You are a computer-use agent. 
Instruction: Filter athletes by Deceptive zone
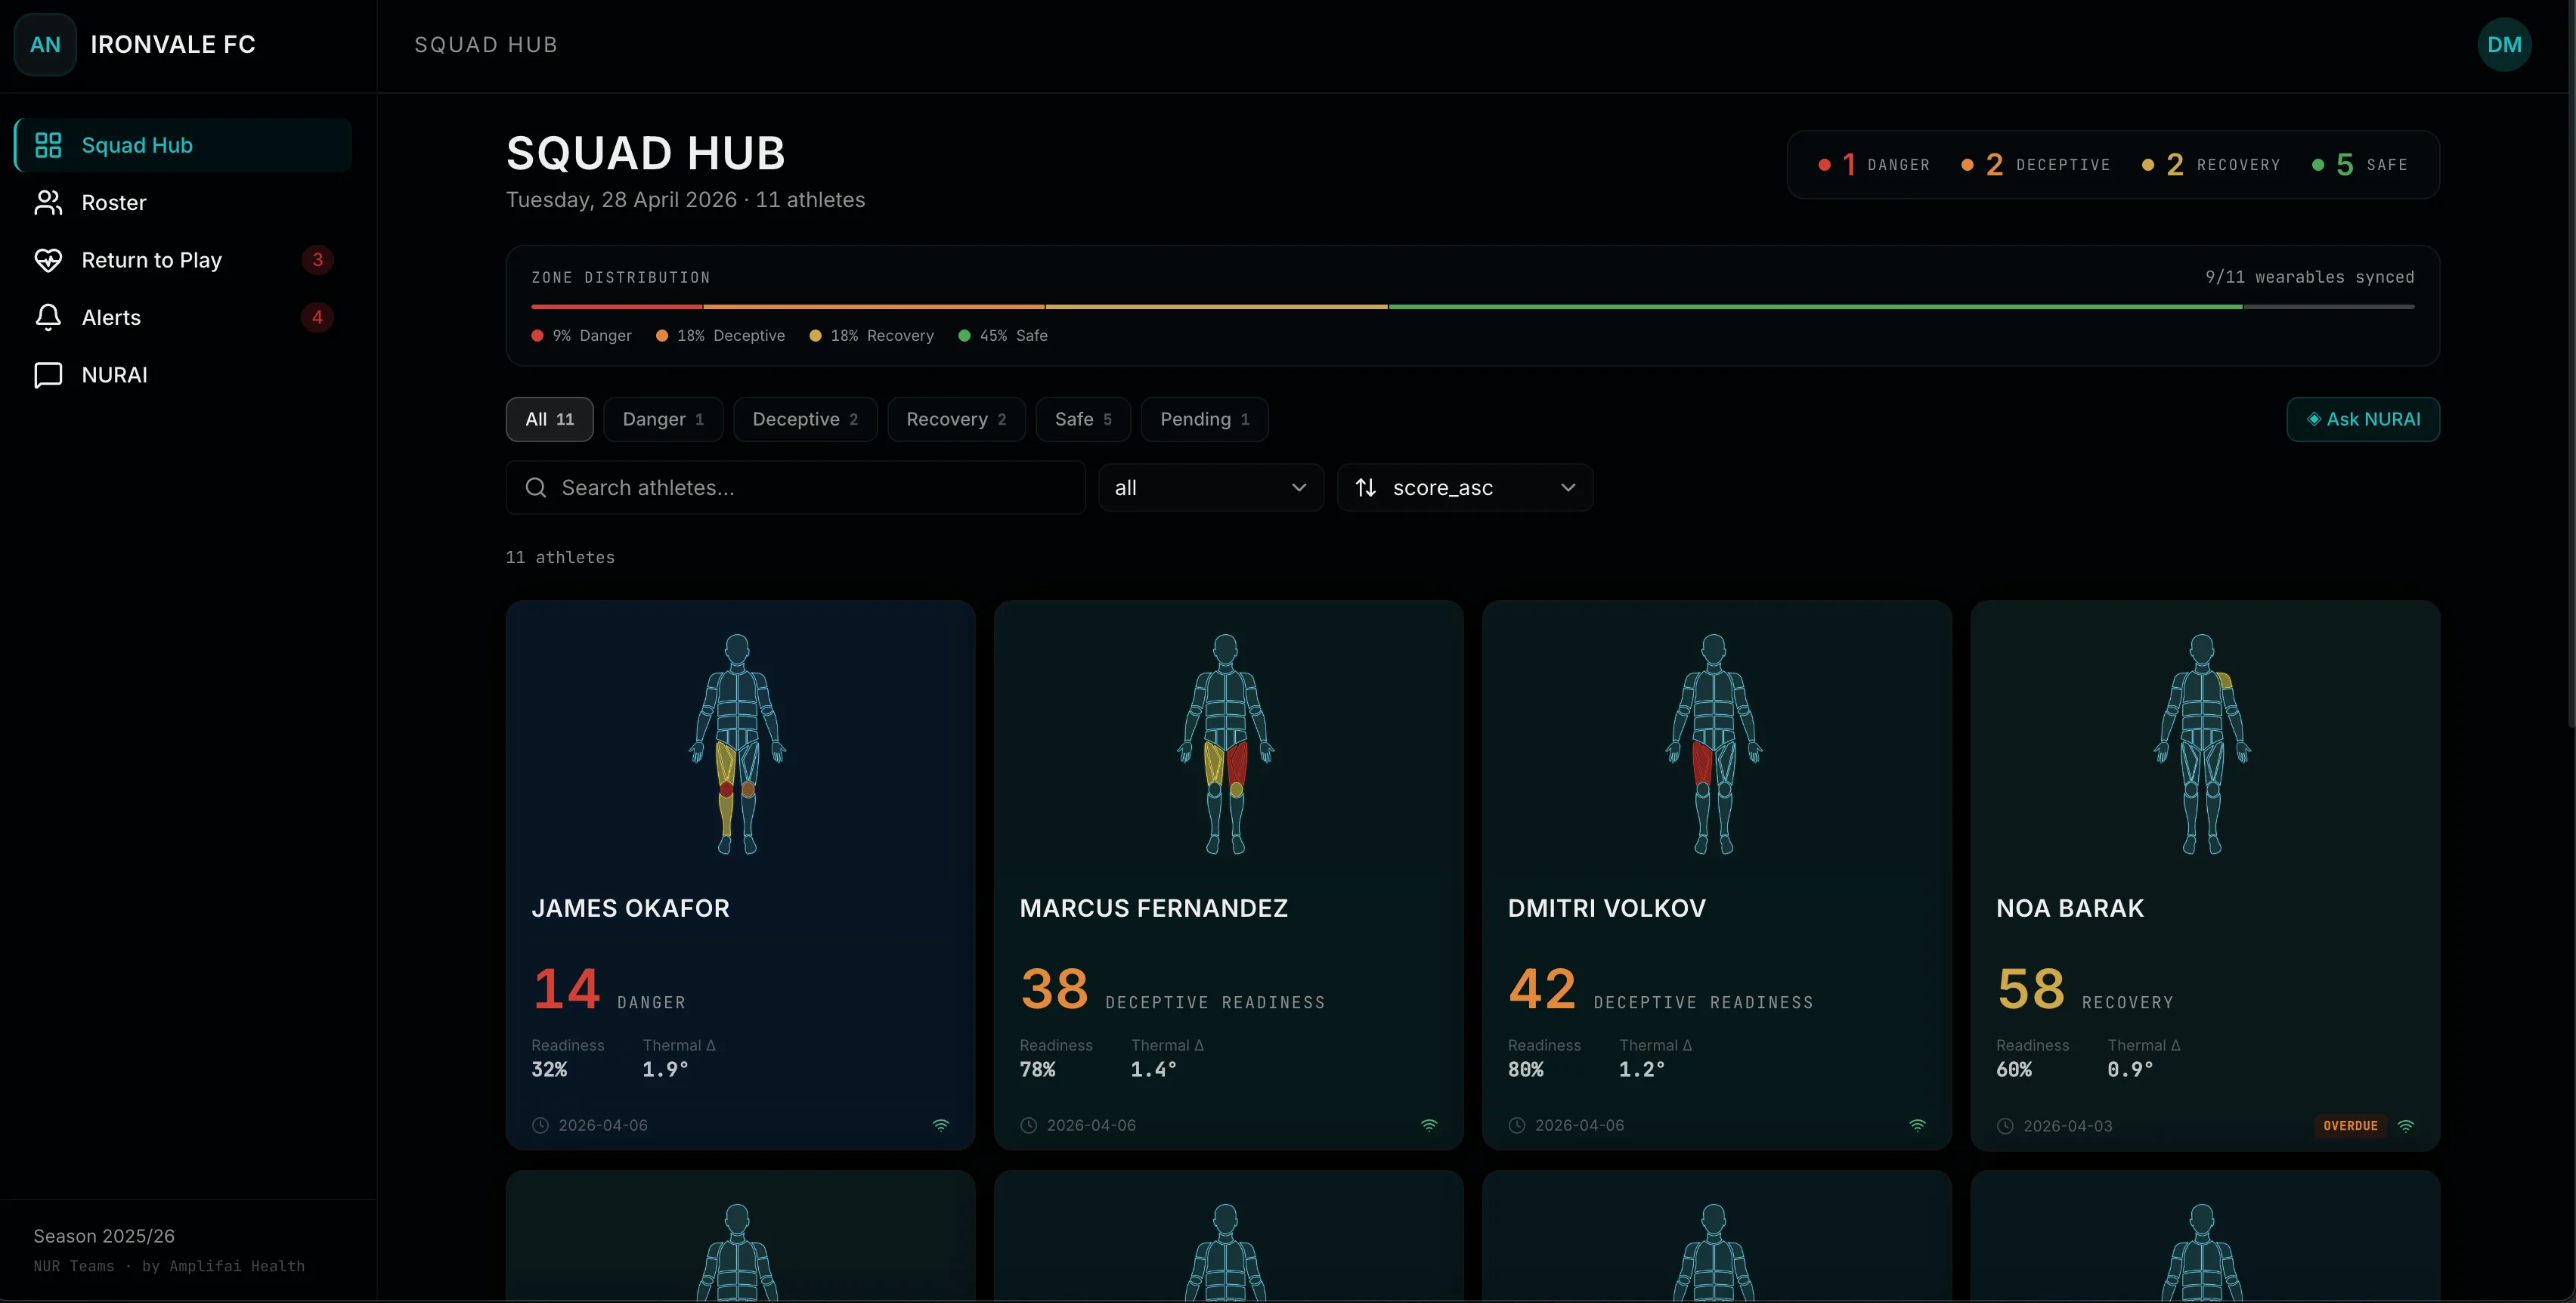pyautogui.click(x=805, y=419)
